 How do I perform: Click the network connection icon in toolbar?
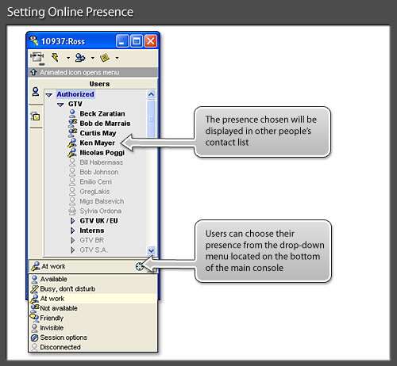pyautogui.click(x=37, y=58)
